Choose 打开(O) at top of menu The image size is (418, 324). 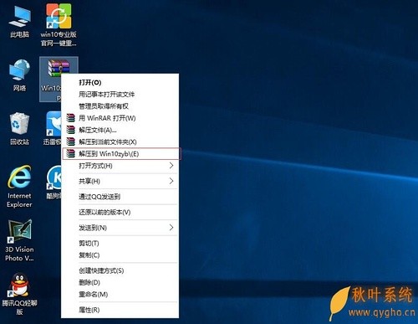click(x=120, y=82)
